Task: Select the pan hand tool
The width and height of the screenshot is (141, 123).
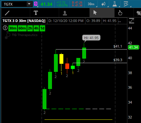Action: tap(120, 13)
